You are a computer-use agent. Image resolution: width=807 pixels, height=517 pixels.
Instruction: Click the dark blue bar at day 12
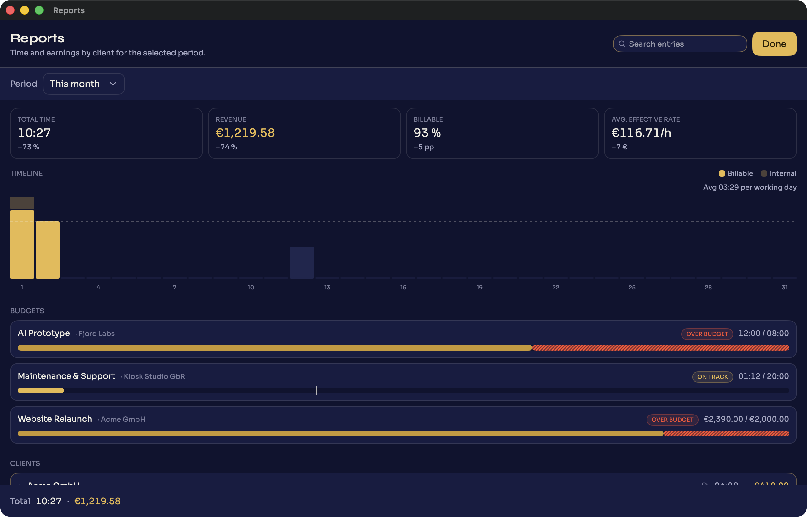(302, 263)
